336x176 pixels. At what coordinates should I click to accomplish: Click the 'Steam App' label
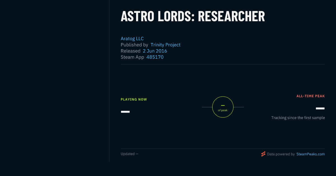pos(132,57)
